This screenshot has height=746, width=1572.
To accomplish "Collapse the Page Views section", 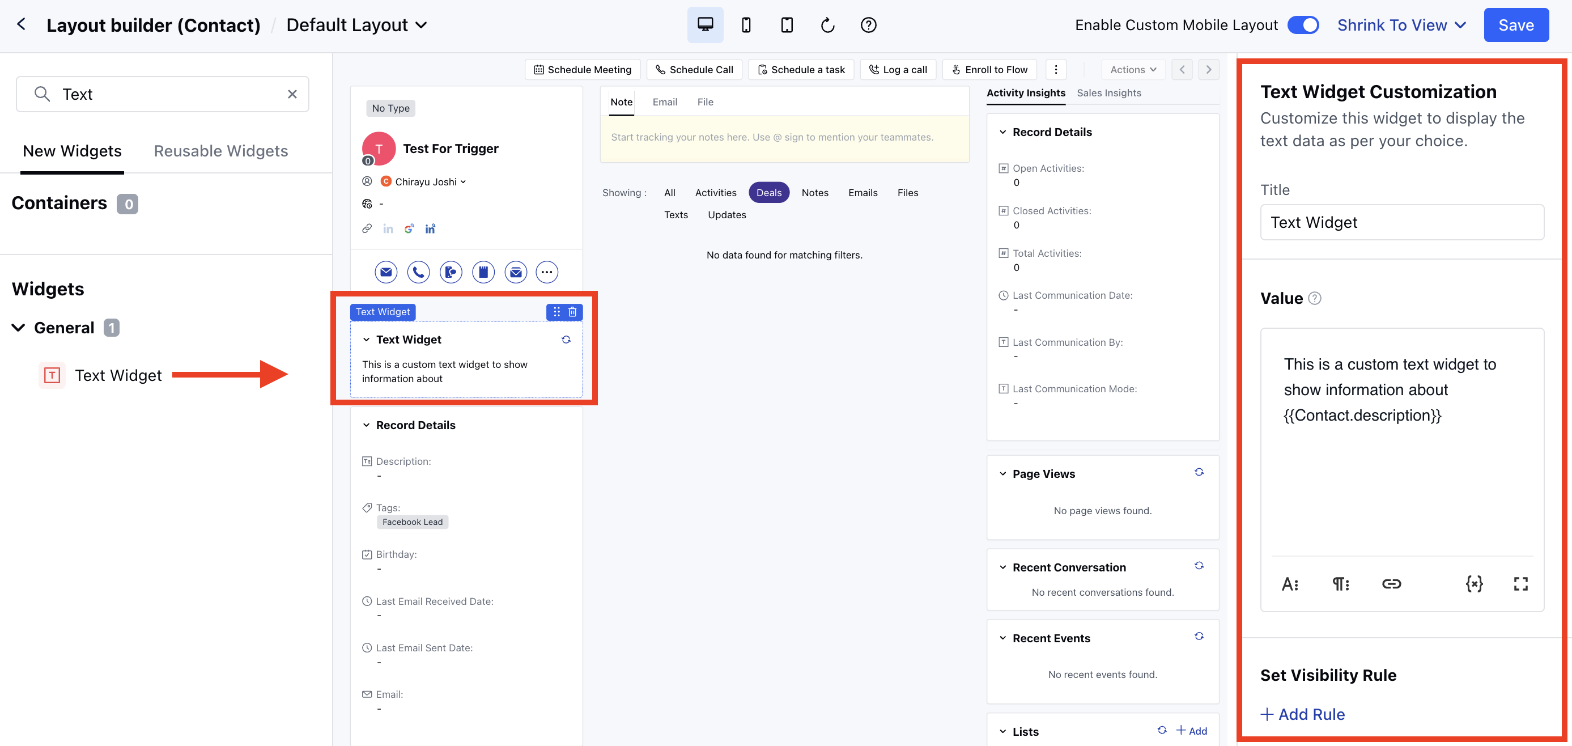I will point(1002,474).
